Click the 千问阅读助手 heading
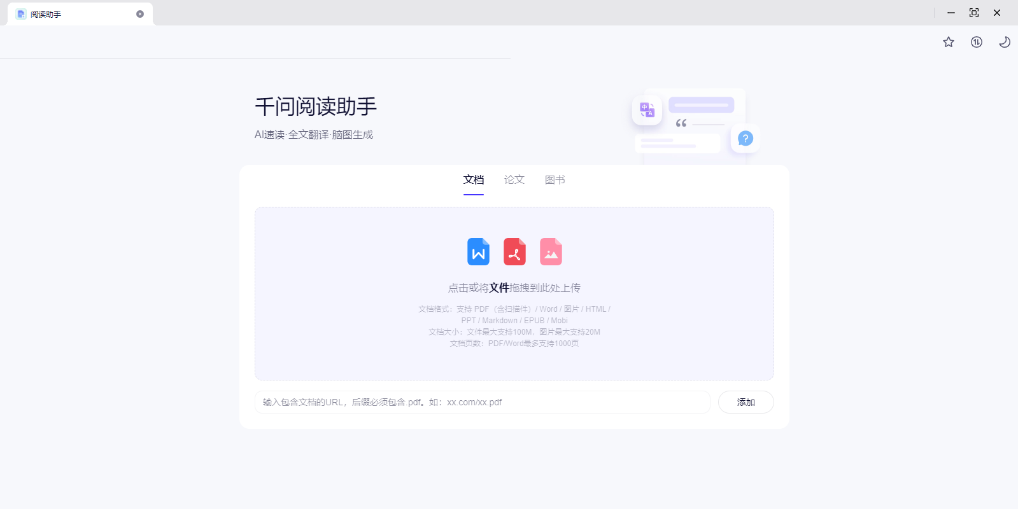Image resolution: width=1018 pixels, height=509 pixels. (316, 106)
